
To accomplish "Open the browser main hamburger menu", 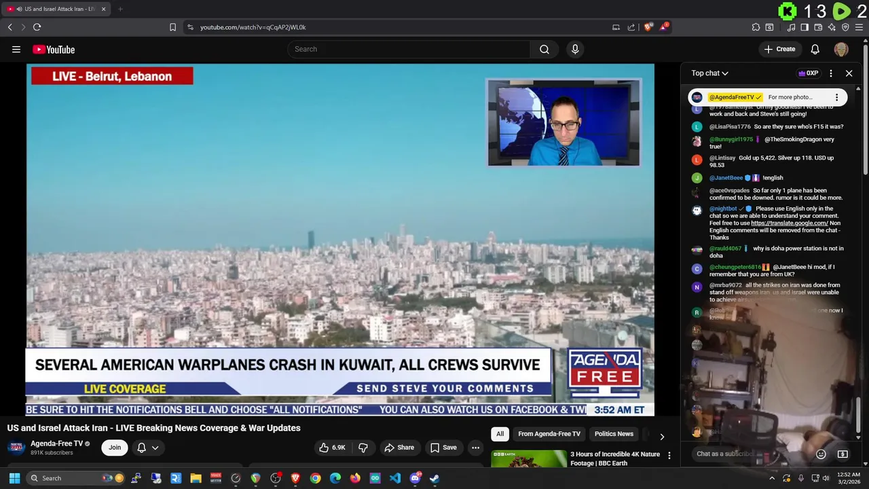I will click(859, 27).
